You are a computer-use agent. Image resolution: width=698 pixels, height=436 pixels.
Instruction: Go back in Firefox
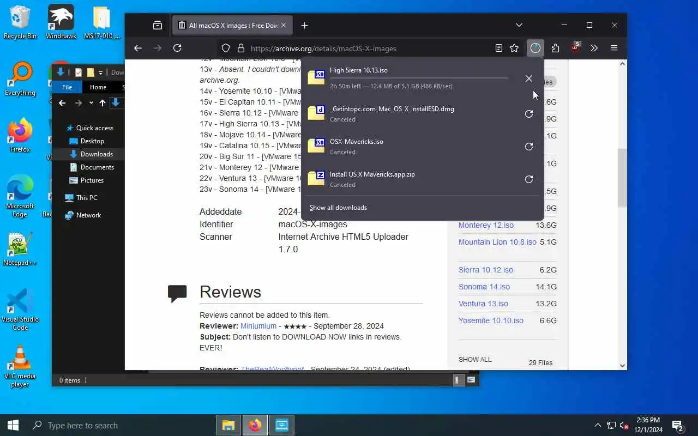138,48
